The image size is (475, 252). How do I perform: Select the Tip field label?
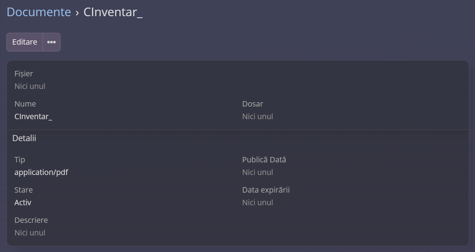pyautogui.click(x=20, y=159)
